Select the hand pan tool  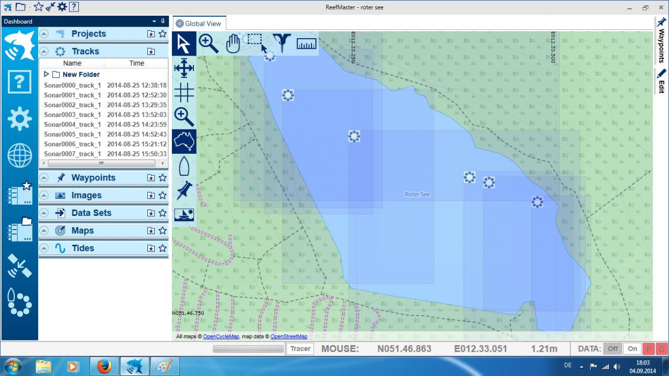[x=233, y=43]
